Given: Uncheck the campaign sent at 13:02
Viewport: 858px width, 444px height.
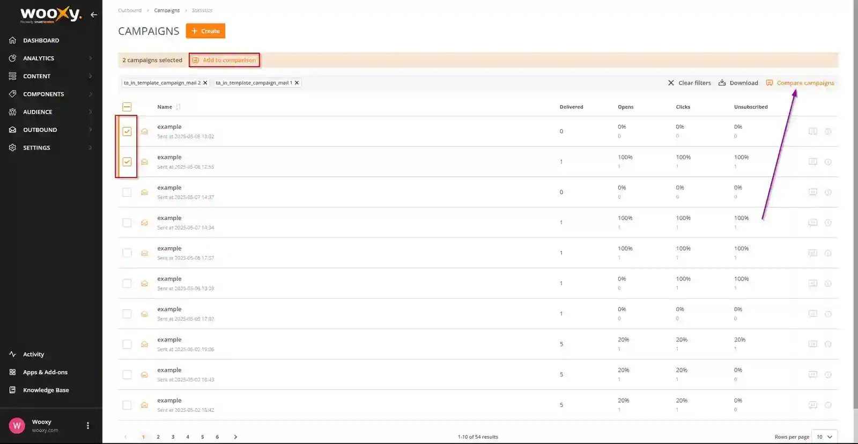Looking at the screenshot, I should 127,131.
